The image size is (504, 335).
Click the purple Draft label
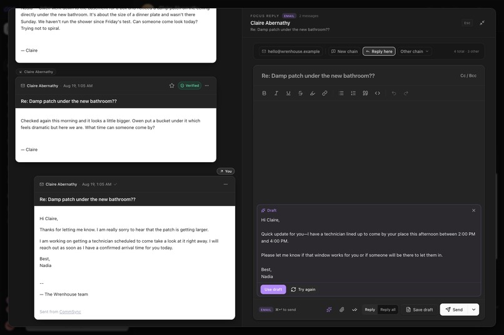[269, 211]
